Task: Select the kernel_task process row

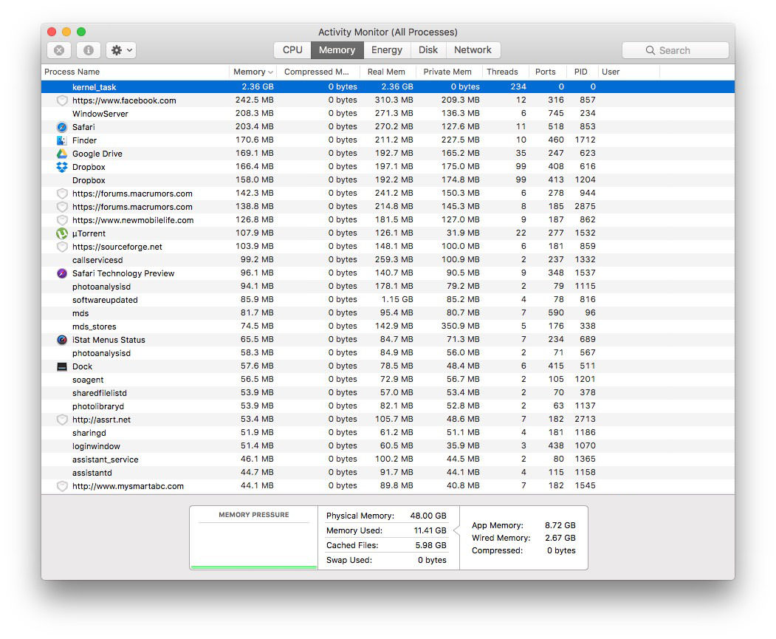Action: (388, 86)
